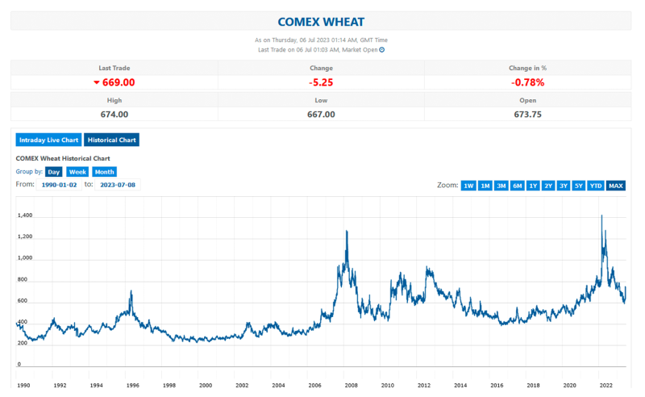The width and height of the screenshot is (645, 397).
Task: Show year-to-date with YTD button
Action: [x=596, y=186]
